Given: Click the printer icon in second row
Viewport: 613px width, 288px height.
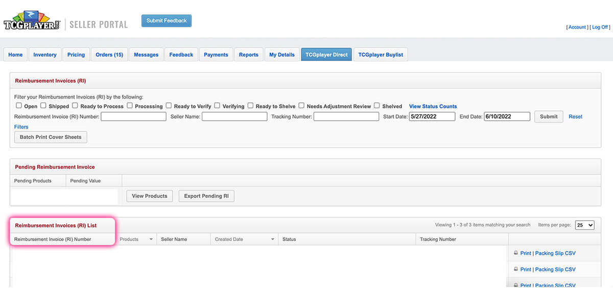Looking at the screenshot, I should point(516,269).
